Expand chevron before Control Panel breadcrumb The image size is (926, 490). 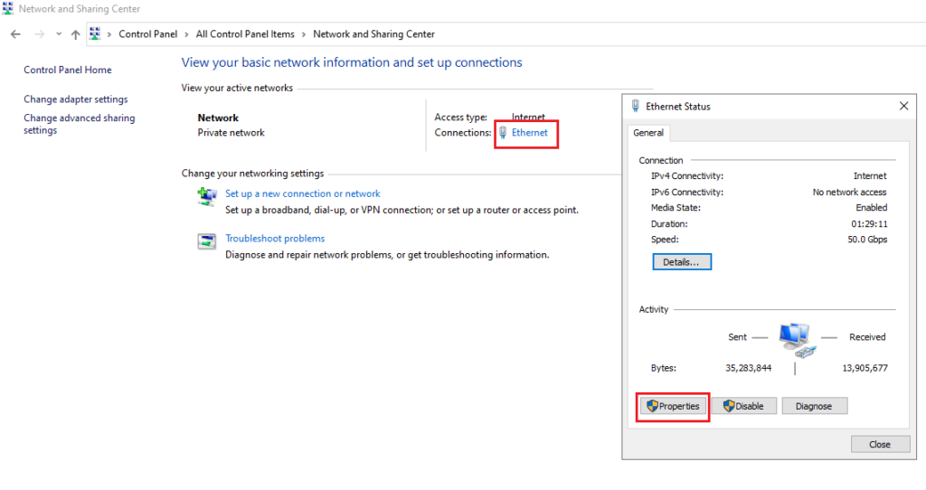tap(109, 34)
